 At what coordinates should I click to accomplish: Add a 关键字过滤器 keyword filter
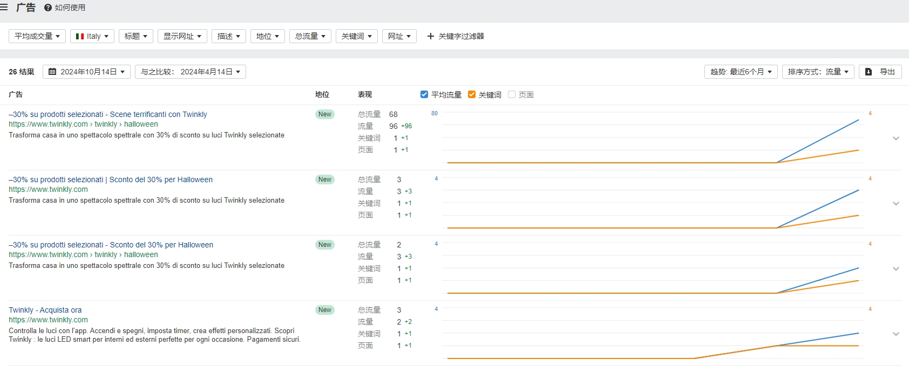coord(456,36)
